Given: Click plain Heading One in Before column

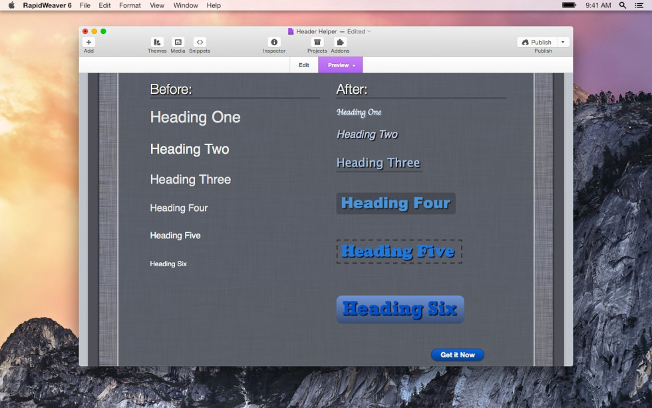Looking at the screenshot, I should tap(195, 117).
